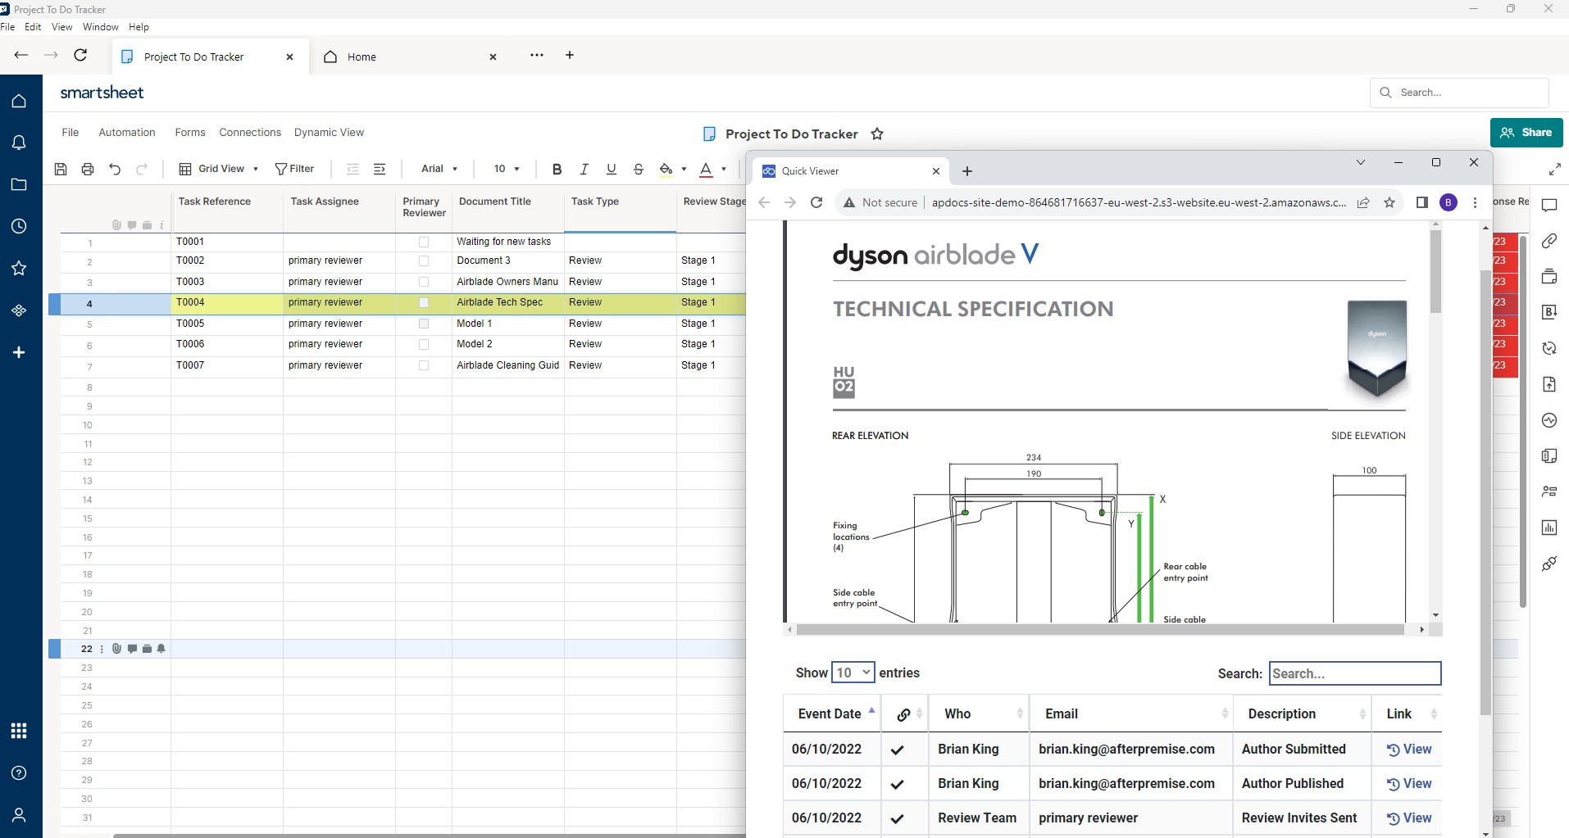
Task: Sort table by Event Date column
Action: 832,713
